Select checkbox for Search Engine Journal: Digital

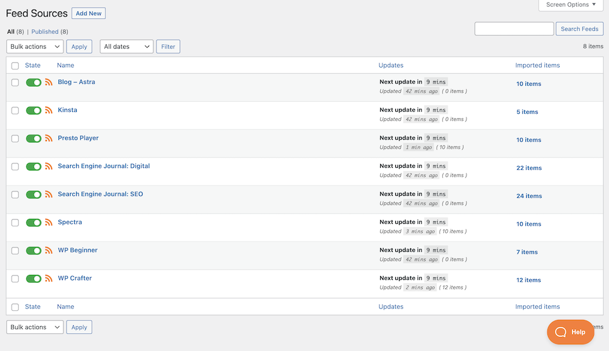click(15, 167)
